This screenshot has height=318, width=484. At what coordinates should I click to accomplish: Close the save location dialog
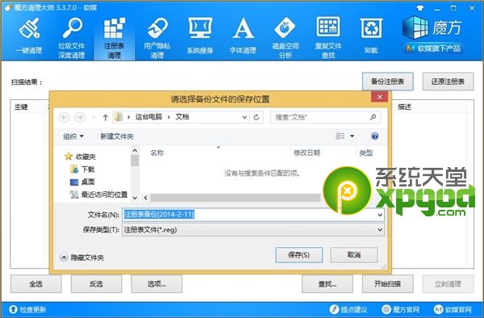tap(380, 97)
